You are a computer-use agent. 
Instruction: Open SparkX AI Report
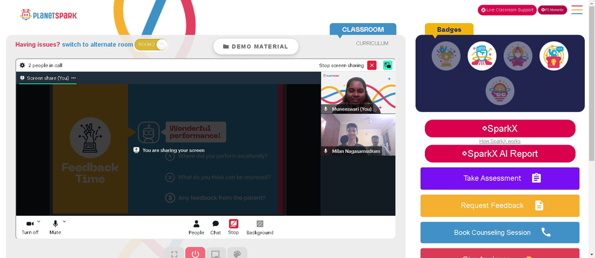500,154
